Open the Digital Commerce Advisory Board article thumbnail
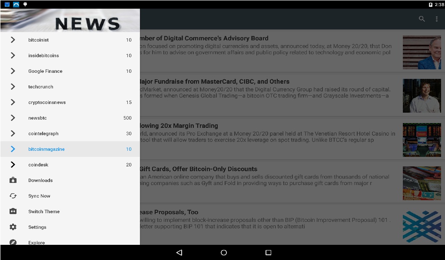Viewport: 445px width, 260px height. pos(422,52)
